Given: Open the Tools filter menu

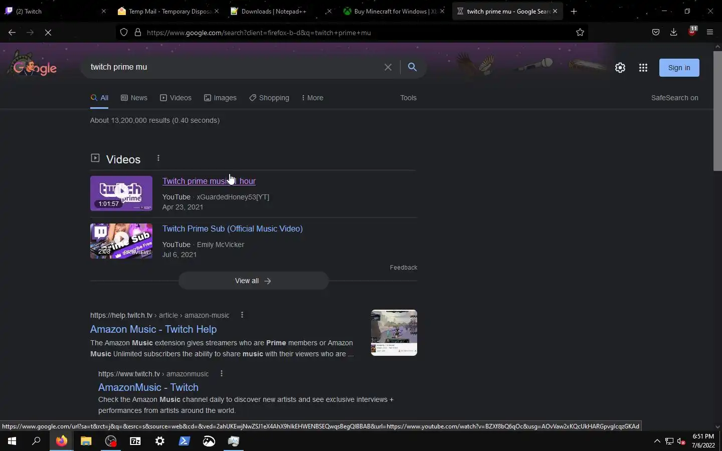Looking at the screenshot, I should (x=408, y=98).
